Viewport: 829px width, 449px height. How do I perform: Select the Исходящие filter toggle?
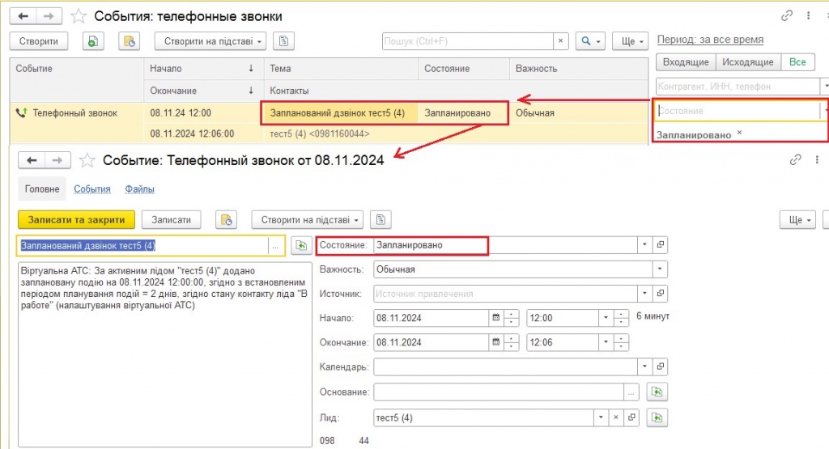pyautogui.click(x=748, y=62)
